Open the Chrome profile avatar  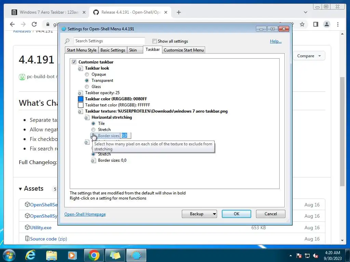click(x=326, y=24)
